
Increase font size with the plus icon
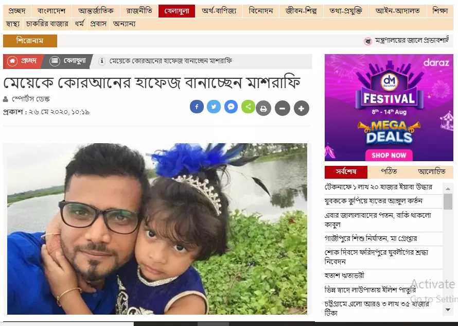pos(302,109)
